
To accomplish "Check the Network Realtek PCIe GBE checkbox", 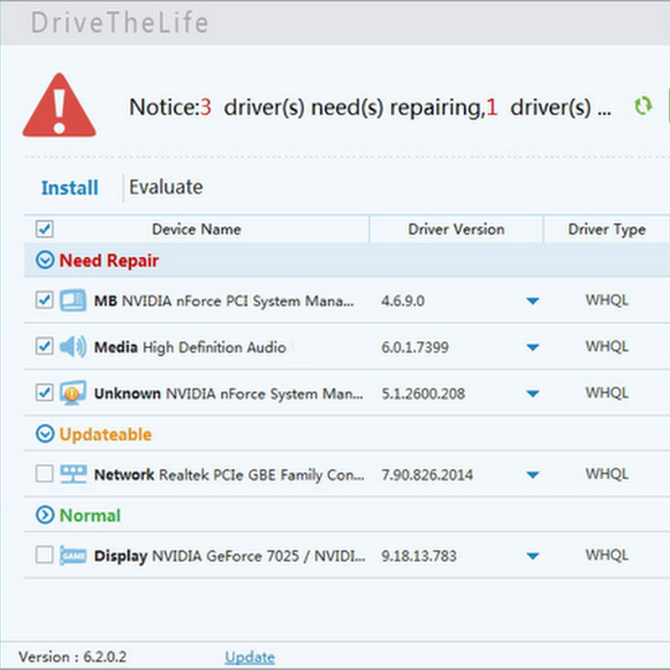I will click(x=44, y=473).
